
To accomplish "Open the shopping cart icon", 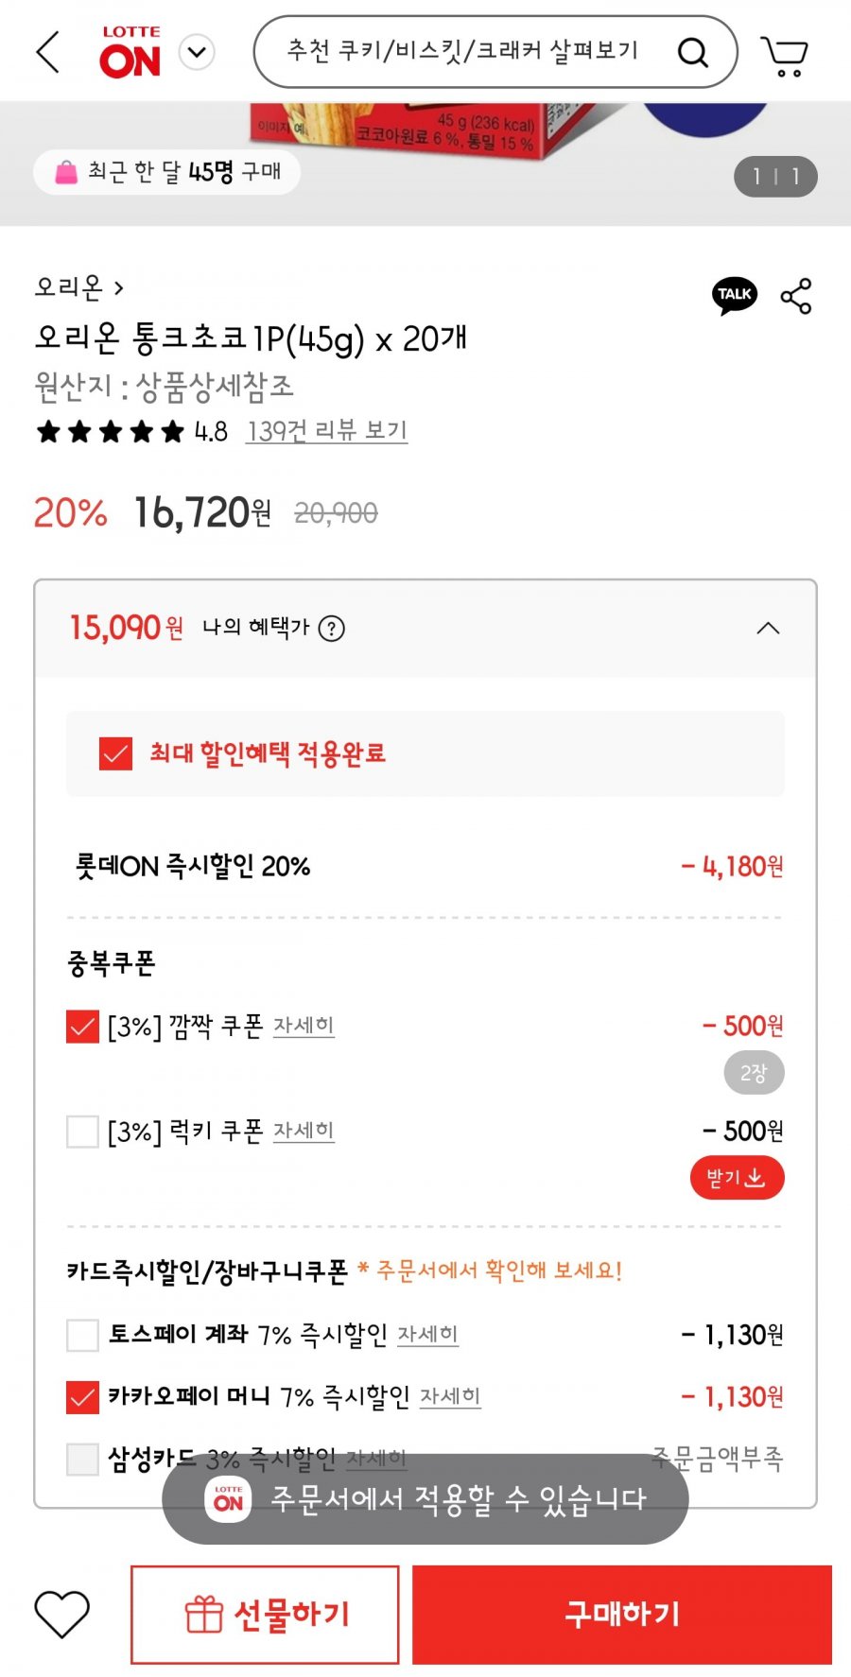I will 785,55.
